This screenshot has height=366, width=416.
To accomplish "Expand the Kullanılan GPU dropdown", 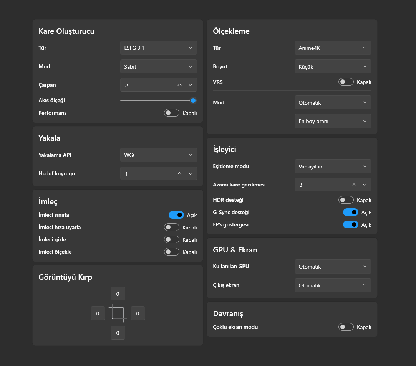I will (333, 267).
